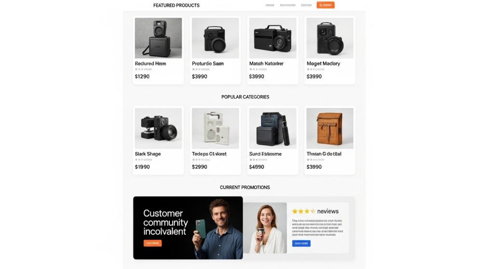Select the Surd 8strome category thumbnail
The height and width of the screenshot is (269, 494).
point(273,128)
